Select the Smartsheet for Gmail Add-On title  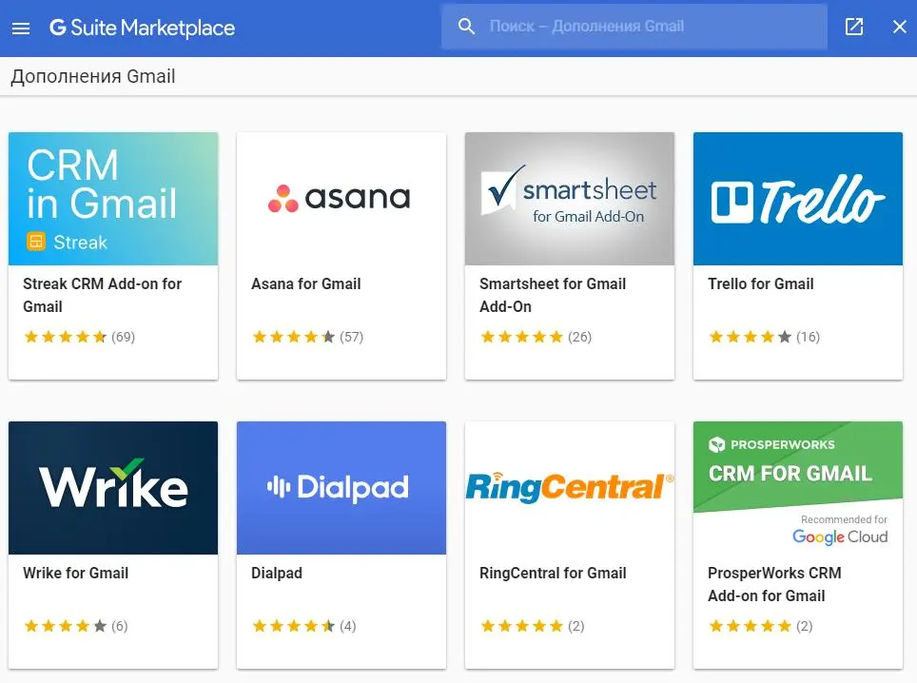pyautogui.click(x=553, y=295)
